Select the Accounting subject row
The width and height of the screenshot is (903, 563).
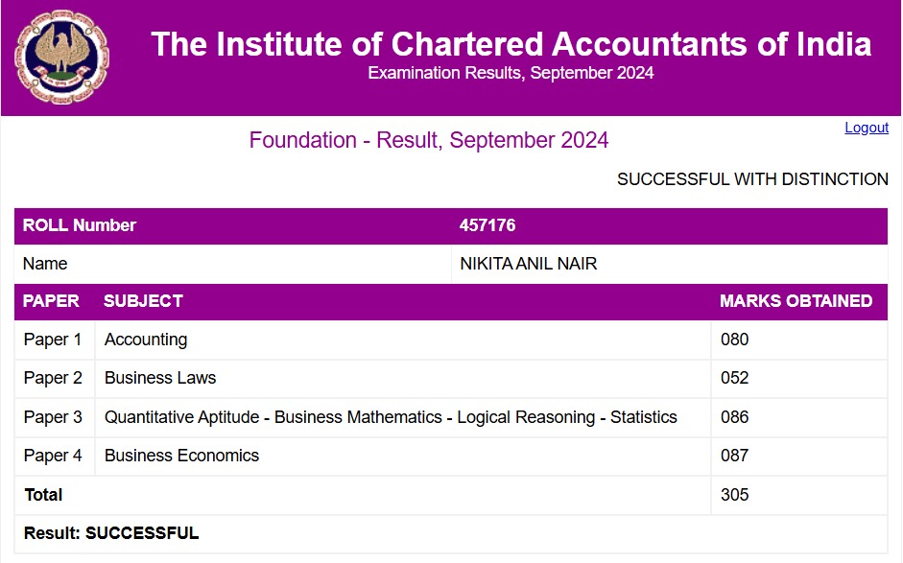tap(146, 340)
